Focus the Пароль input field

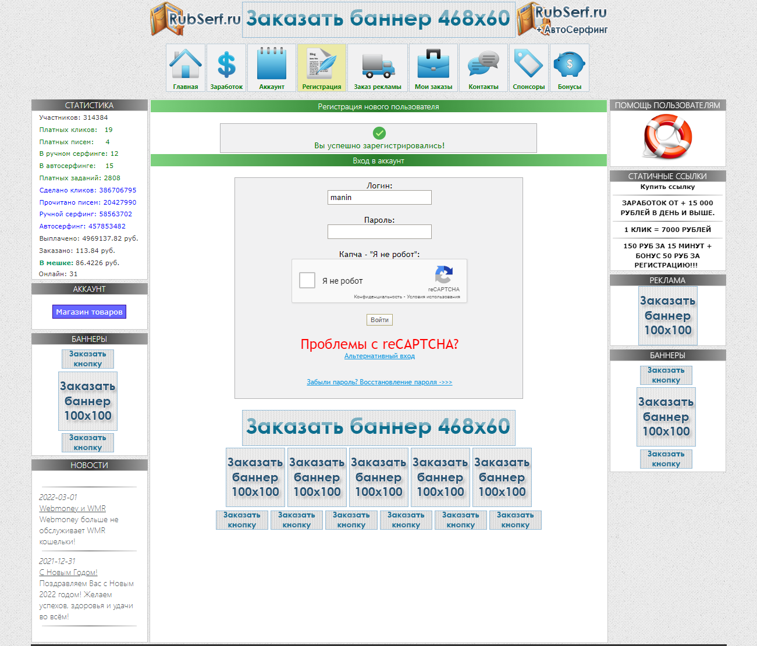pyautogui.click(x=379, y=232)
